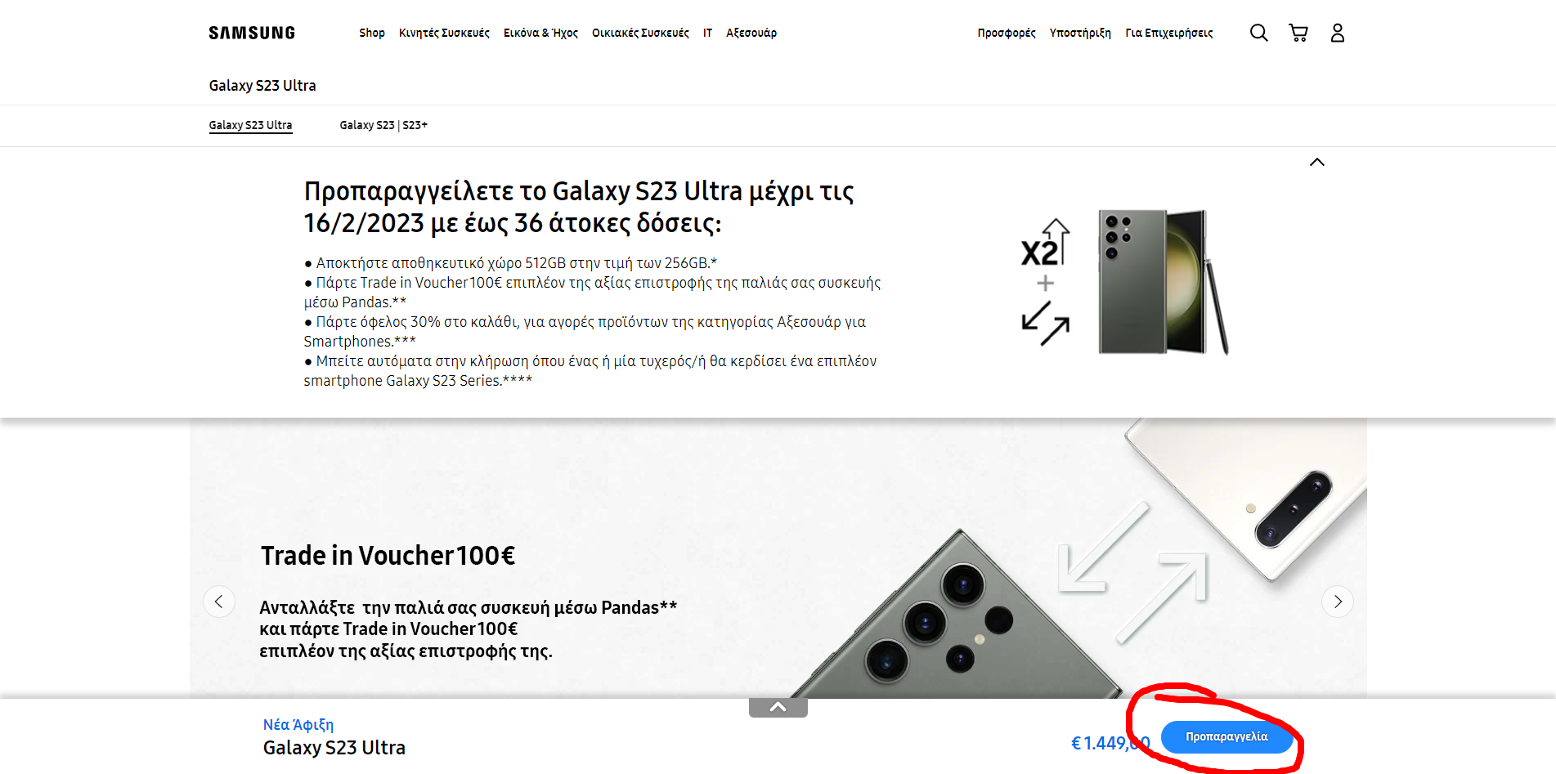Image resolution: width=1556 pixels, height=774 pixels.
Task: Click the Samsung logo
Action: (252, 33)
